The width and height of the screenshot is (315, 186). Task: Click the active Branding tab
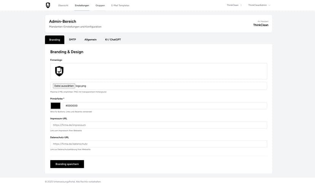click(x=54, y=40)
